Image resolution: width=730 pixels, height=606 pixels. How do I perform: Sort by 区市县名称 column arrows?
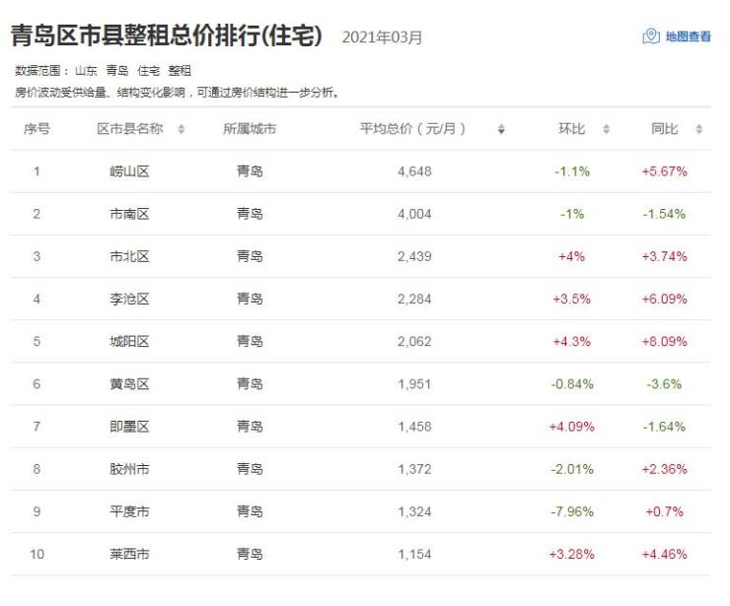[182, 129]
